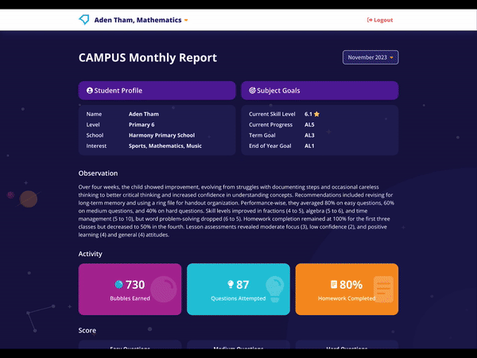
Task: Click the homework document icon beside 80%
Action: click(334, 284)
